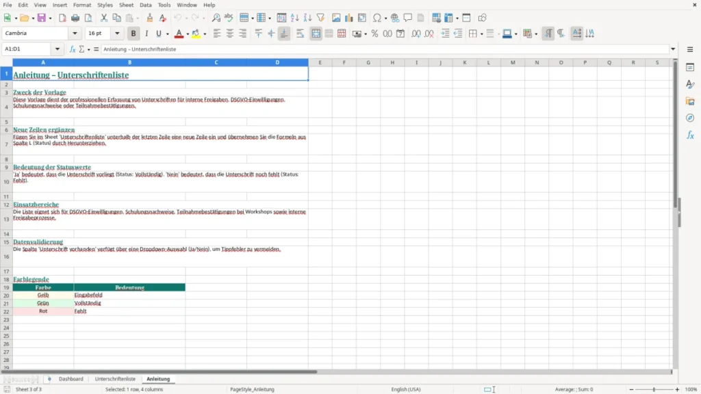Switch to Unterschriftenliste sheet tab
Viewport: 701px width, 394px height.
(115, 379)
